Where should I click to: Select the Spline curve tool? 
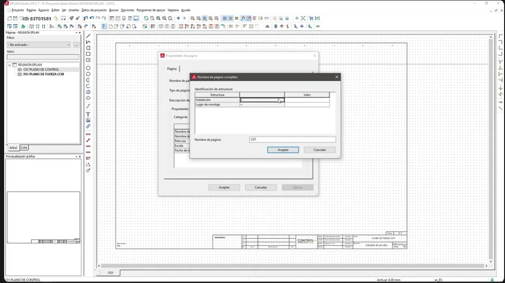click(x=88, y=106)
